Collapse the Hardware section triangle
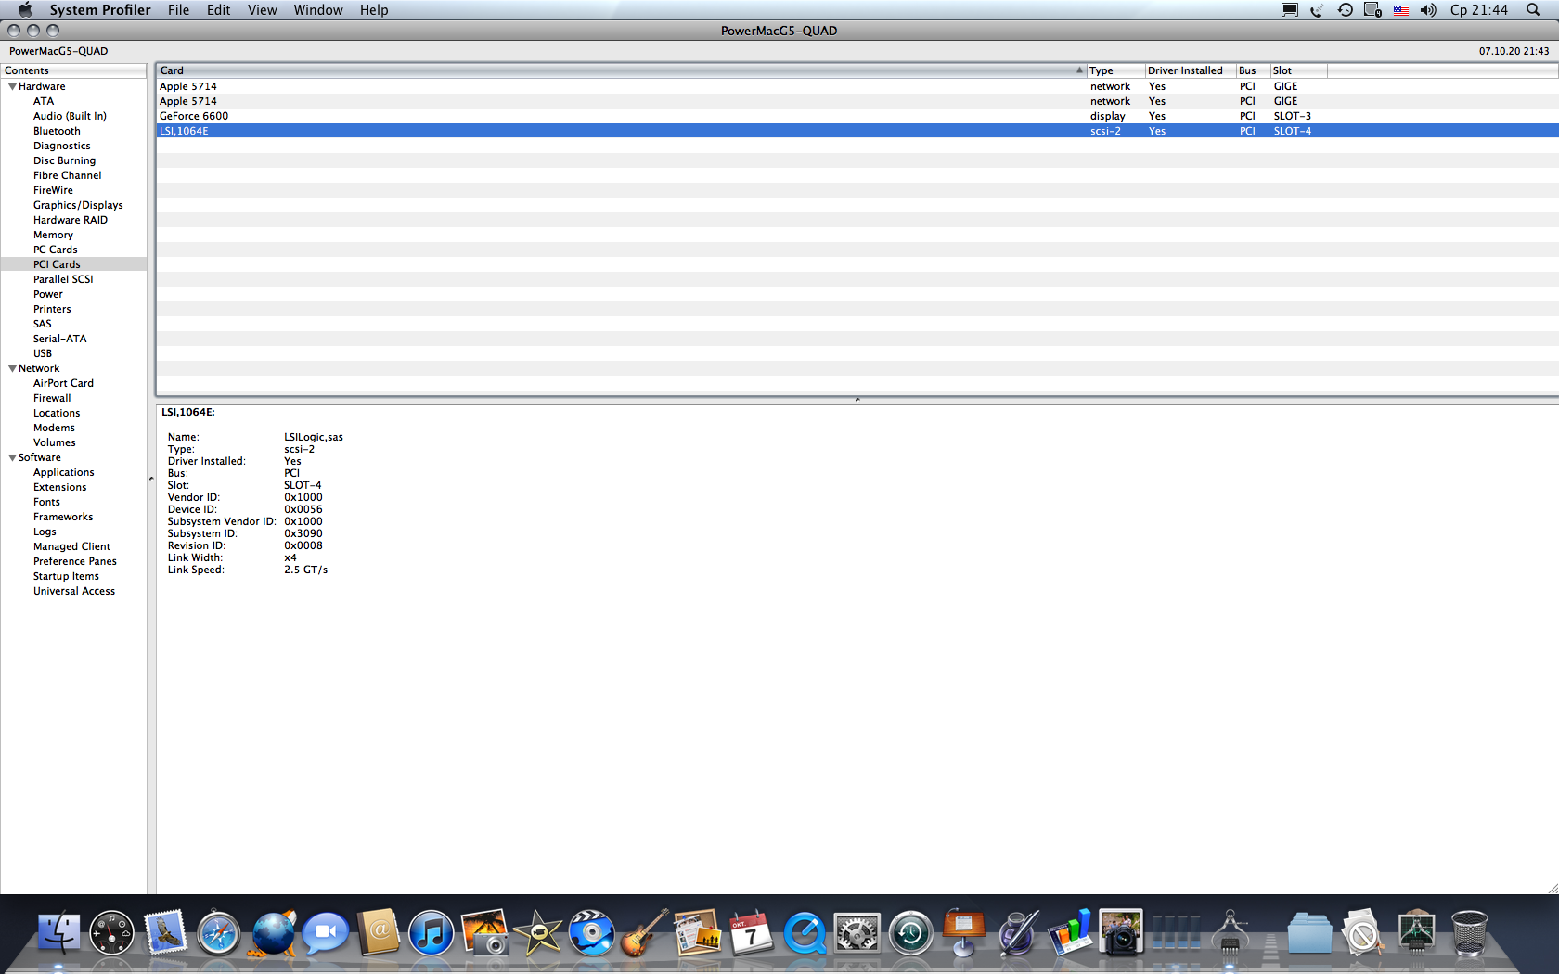The image size is (1559, 974). pyautogui.click(x=12, y=86)
